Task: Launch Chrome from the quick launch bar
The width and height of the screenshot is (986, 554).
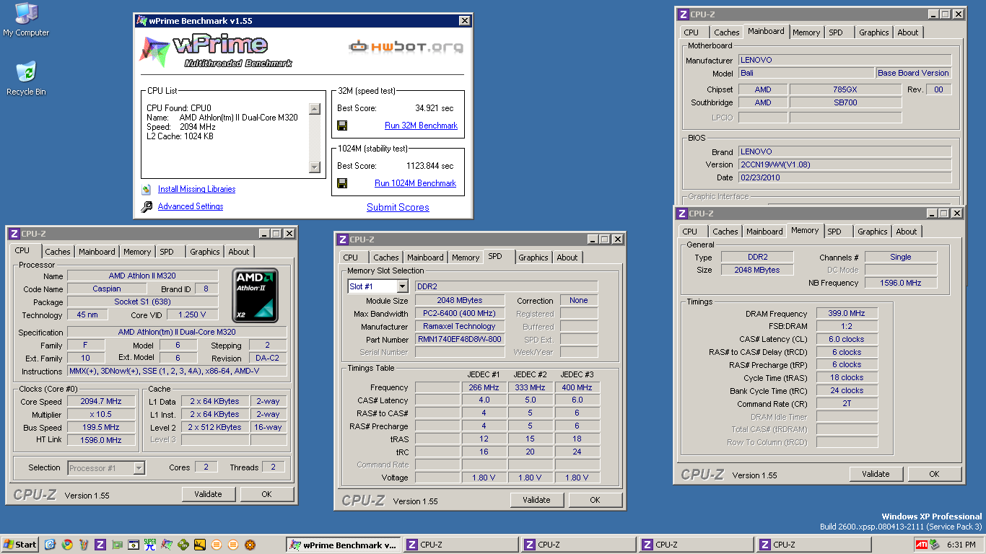Action: click(67, 545)
